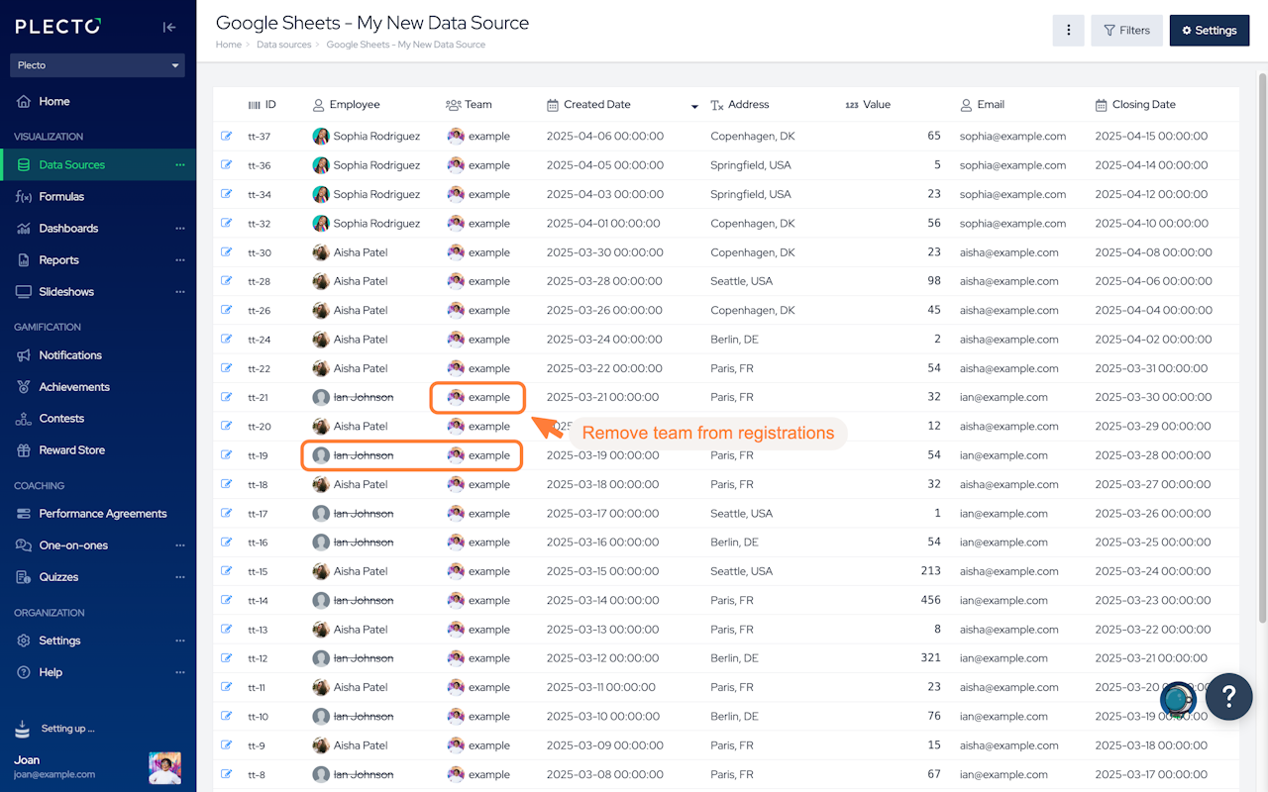
Task: Collapse the sidebar with the arrow icon
Action: (x=169, y=28)
